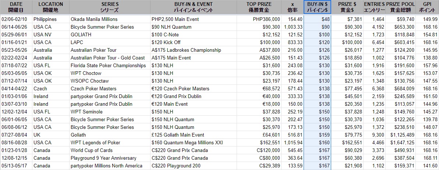The height and width of the screenshot is (170, 439).
Task: Click the C$220 Playground 200 cell
Action: pos(194,166)
